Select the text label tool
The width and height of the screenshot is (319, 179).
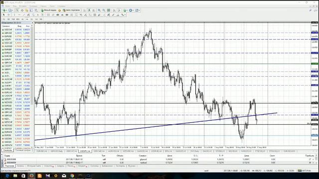[42, 15]
